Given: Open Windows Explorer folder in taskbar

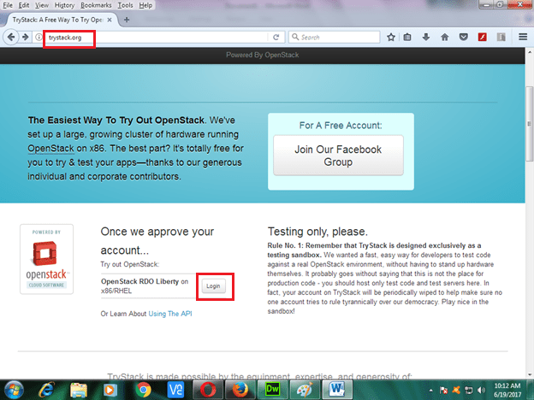Looking at the screenshot, I should (79, 390).
